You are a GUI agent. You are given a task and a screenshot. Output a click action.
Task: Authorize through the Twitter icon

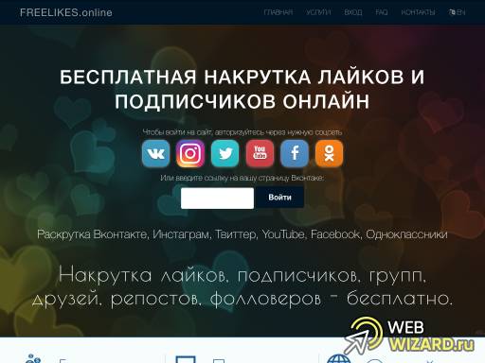[x=225, y=153]
